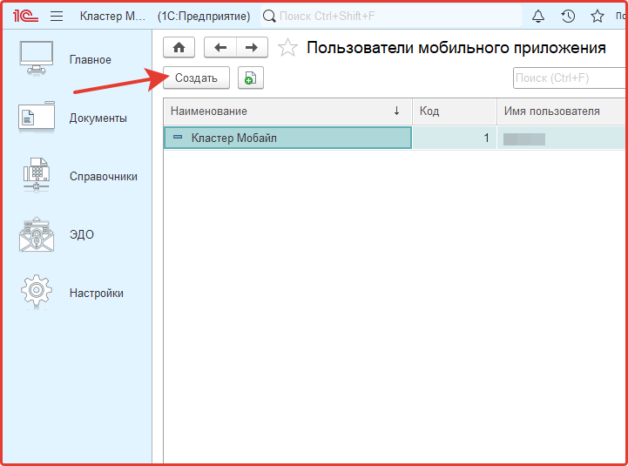Open the Документы section
Viewport: 628px width, 466px height.
98,118
